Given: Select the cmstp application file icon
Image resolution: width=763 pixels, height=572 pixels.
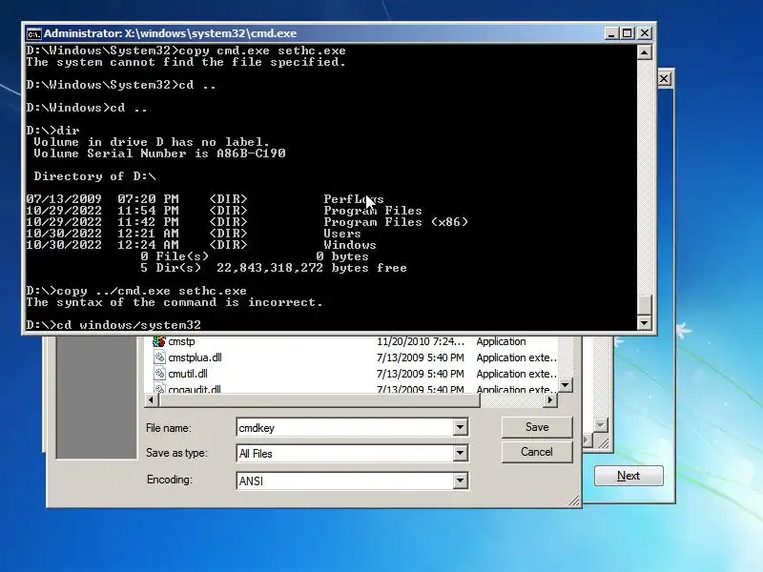Looking at the screenshot, I should tap(159, 341).
